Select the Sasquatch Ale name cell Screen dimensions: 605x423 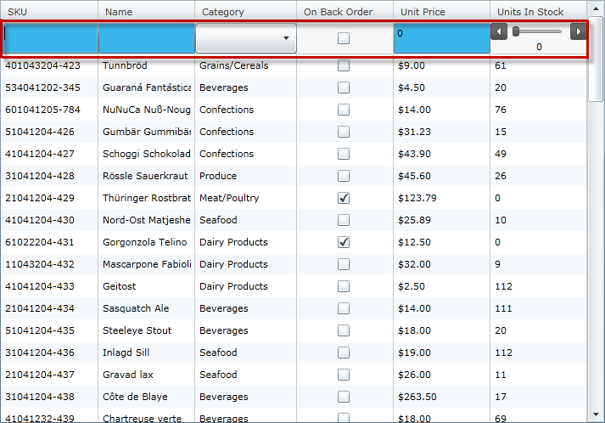pos(147,308)
